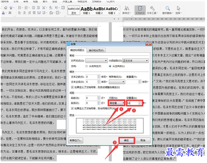Click the bulleted list icon

pyautogui.click(x=20, y=8)
